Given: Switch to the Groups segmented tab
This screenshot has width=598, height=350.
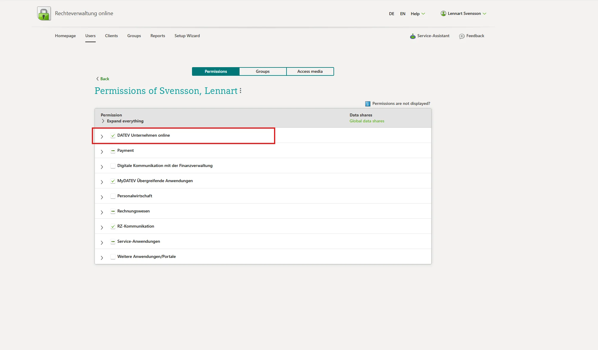Looking at the screenshot, I should [x=263, y=71].
